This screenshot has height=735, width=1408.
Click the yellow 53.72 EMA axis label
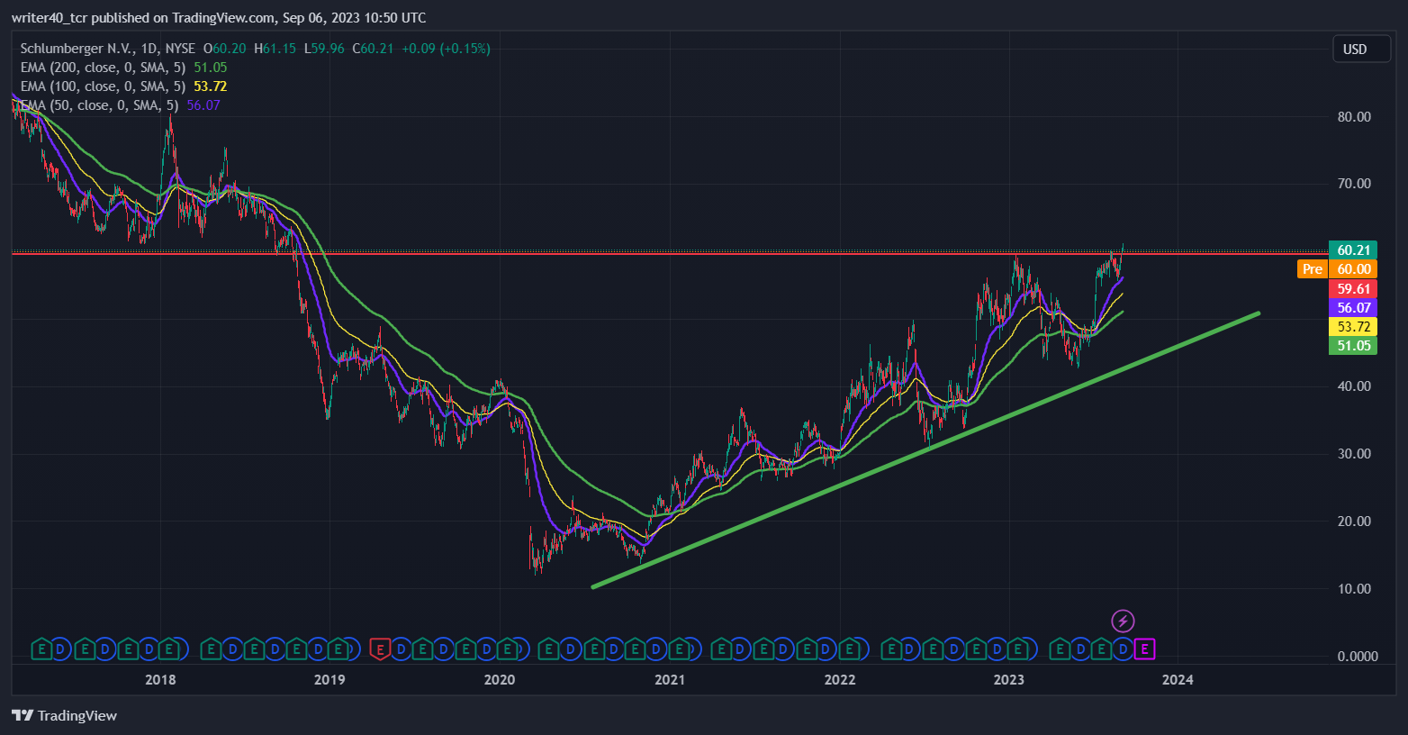click(1353, 327)
